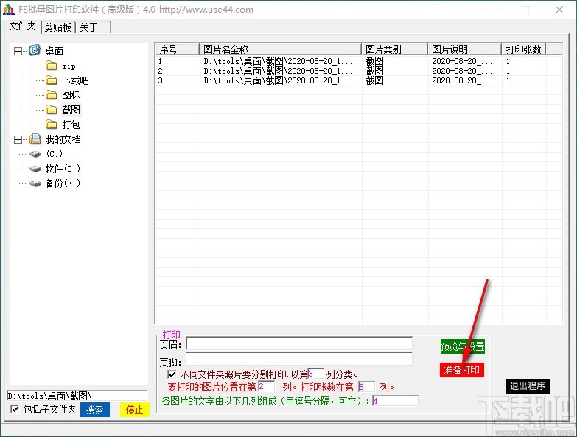577x437 pixels.
Task: Click the desktop icon beside 桌面
Action: (35, 50)
